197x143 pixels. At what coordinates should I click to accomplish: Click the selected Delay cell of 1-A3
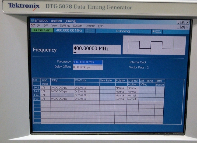(62, 95)
